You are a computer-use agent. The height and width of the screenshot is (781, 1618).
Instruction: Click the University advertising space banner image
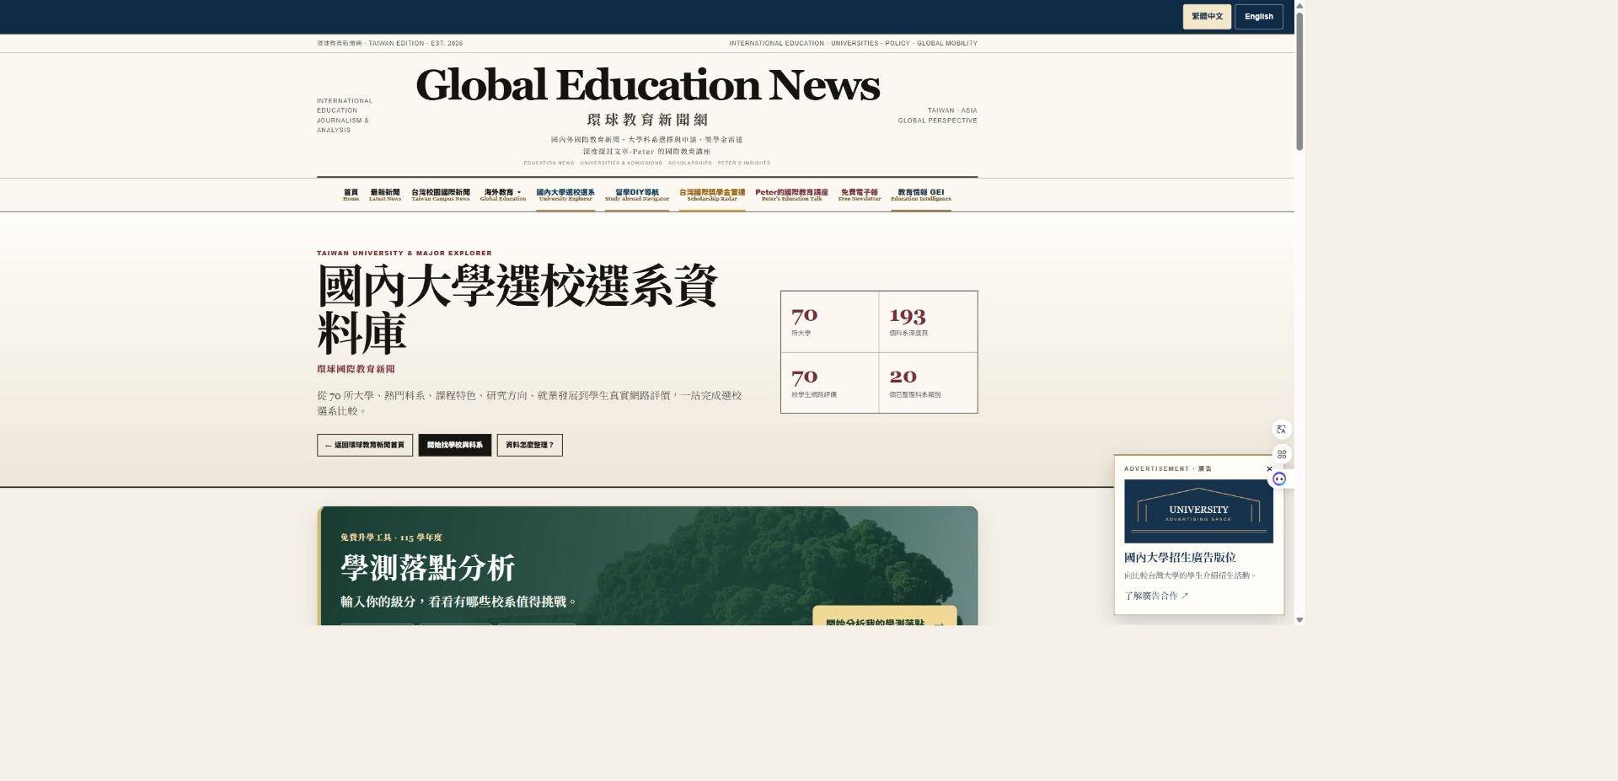[x=1198, y=511]
